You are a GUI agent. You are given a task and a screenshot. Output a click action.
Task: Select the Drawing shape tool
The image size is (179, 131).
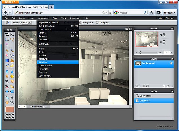point(12,65)
